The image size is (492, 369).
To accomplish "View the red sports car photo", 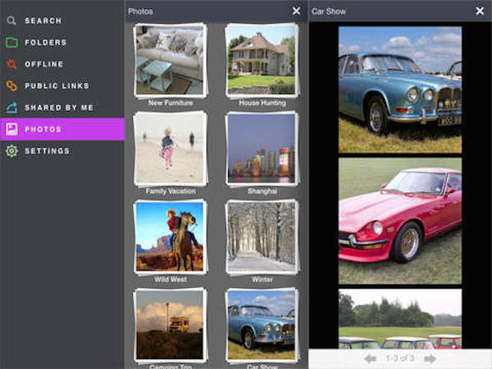I will click(400, 221).
